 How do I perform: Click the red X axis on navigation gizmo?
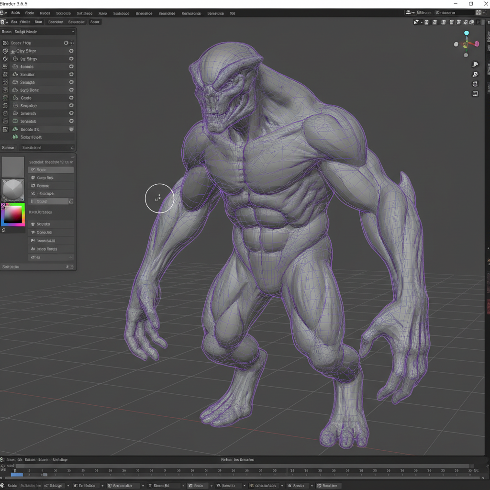pos(477,44)
